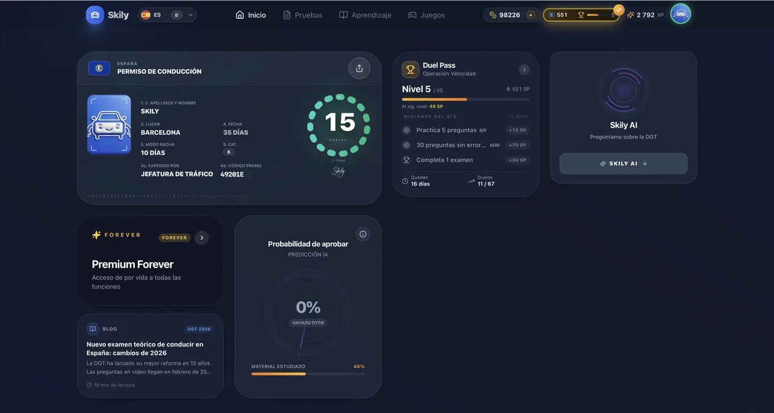Click the lightning icon beside 551 SP
Screen dimensions: 774x413
[508, 89]
